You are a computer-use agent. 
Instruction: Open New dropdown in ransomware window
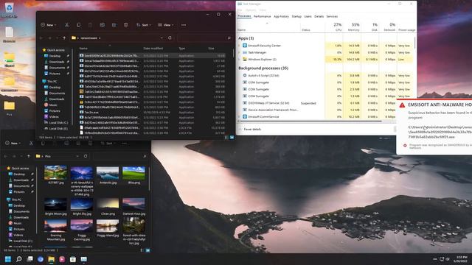(49, 25)
